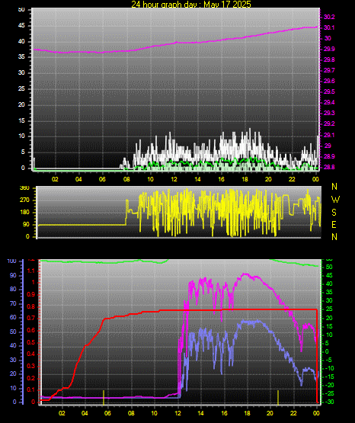The width and height of the screenshot is (355, 423).
Task: Select the 29.3 pressure scale value
Action: point(329,113)
